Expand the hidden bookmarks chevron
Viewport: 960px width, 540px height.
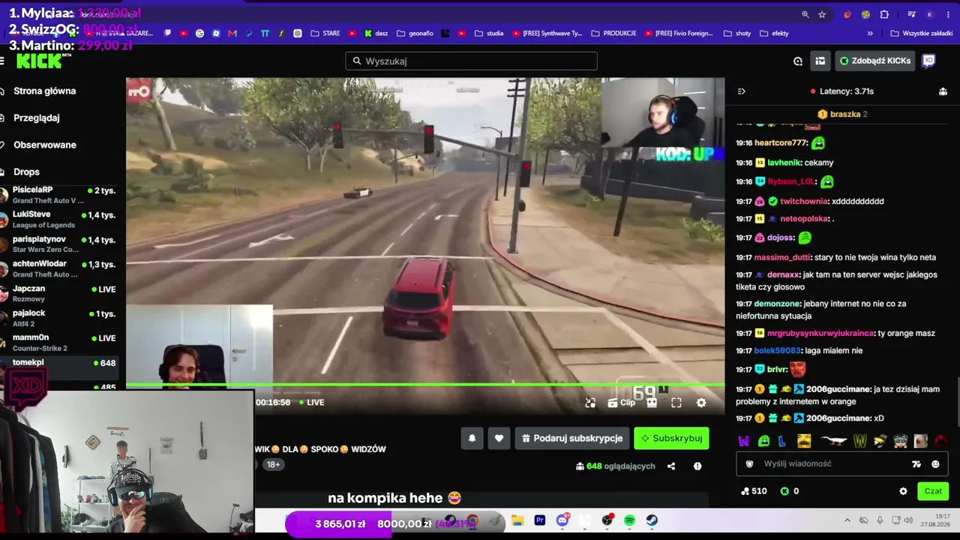tap(870, 33)
